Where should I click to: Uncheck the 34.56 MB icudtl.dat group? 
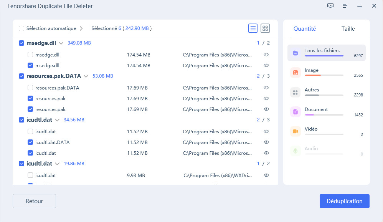coord(21,120)
